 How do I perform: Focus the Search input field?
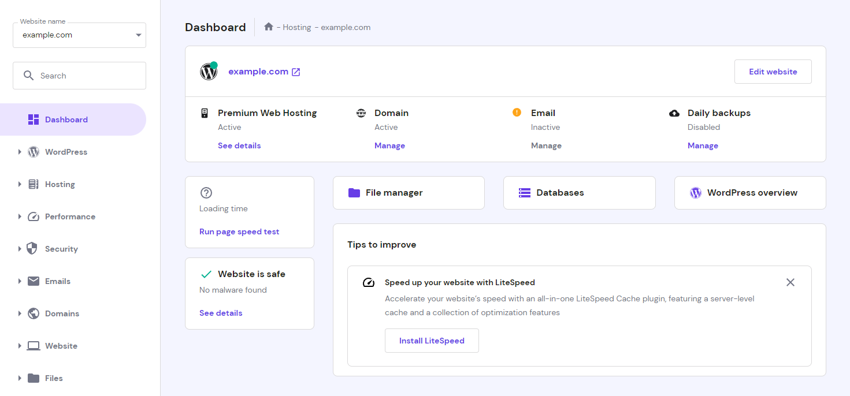click(x=80, y=76)
